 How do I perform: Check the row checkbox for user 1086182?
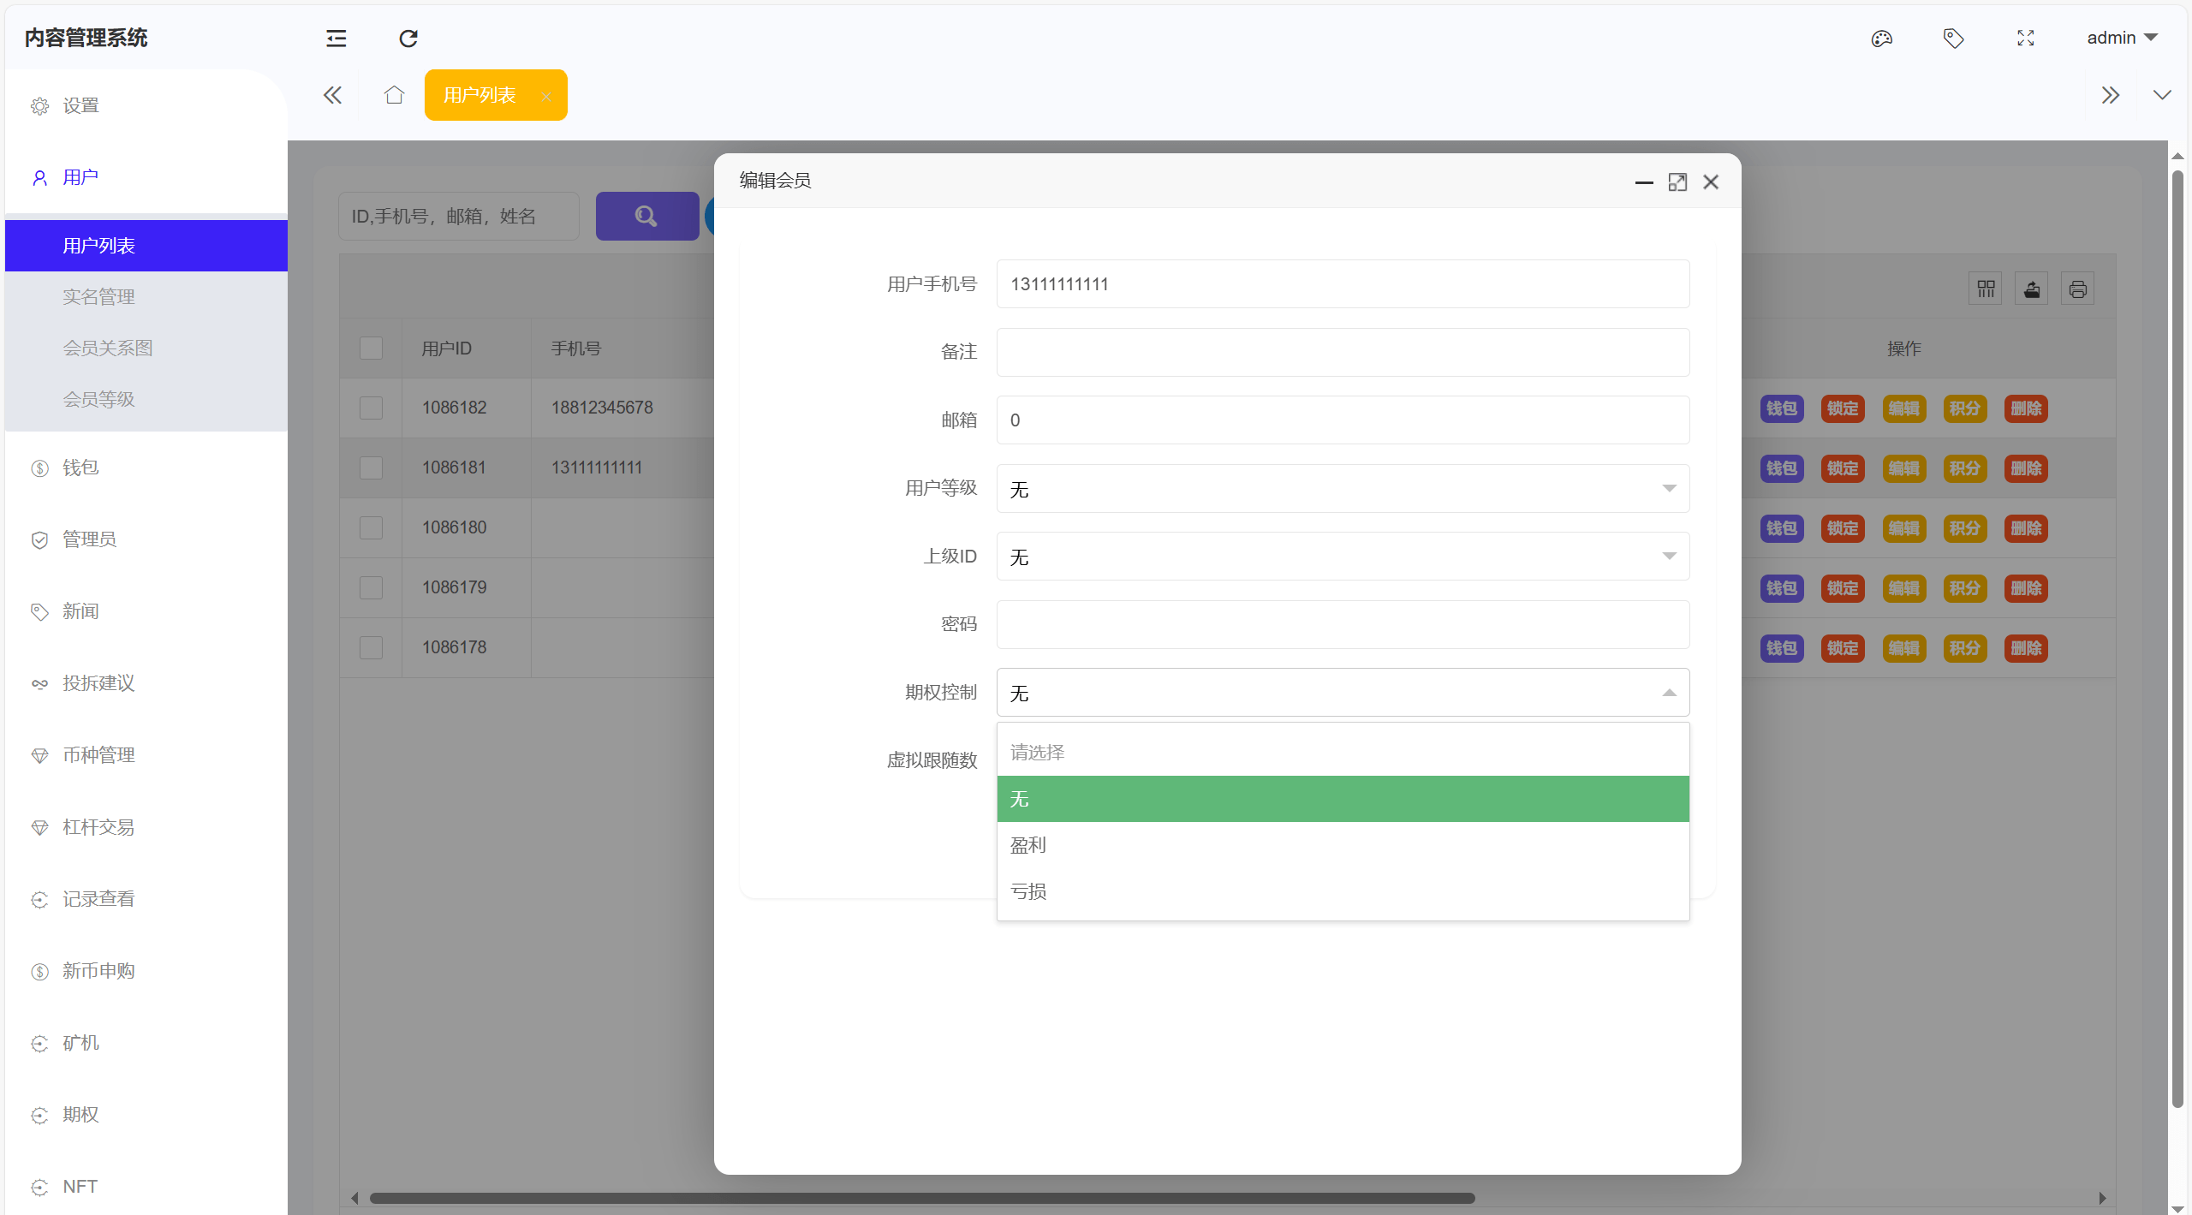point(371,408)
